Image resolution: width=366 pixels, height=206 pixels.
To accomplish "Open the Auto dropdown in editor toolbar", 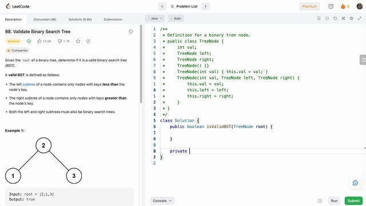I will pyautogui.click(x=176, y=18).
